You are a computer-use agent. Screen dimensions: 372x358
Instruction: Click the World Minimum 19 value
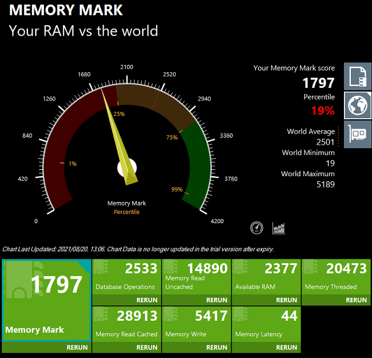coord(330,163)
